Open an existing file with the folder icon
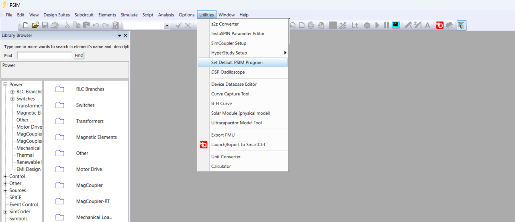The width and height of the screenshot is (515, 222). 36,25
